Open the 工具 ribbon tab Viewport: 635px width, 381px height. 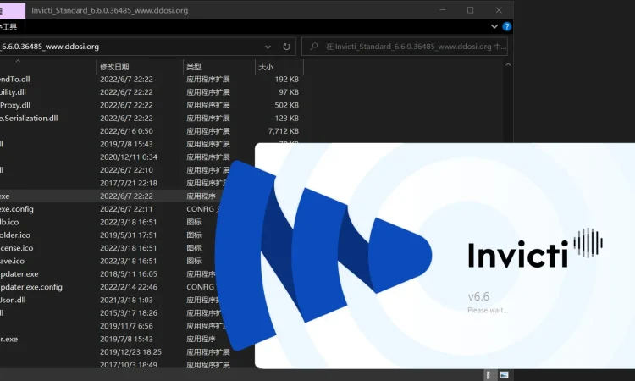point(8,27)
